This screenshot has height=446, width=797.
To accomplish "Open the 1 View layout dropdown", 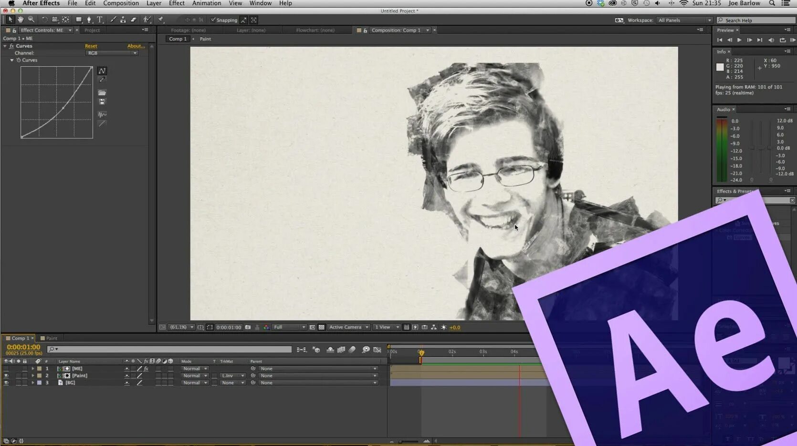I will pyautogui.click(x=387, y=327).
